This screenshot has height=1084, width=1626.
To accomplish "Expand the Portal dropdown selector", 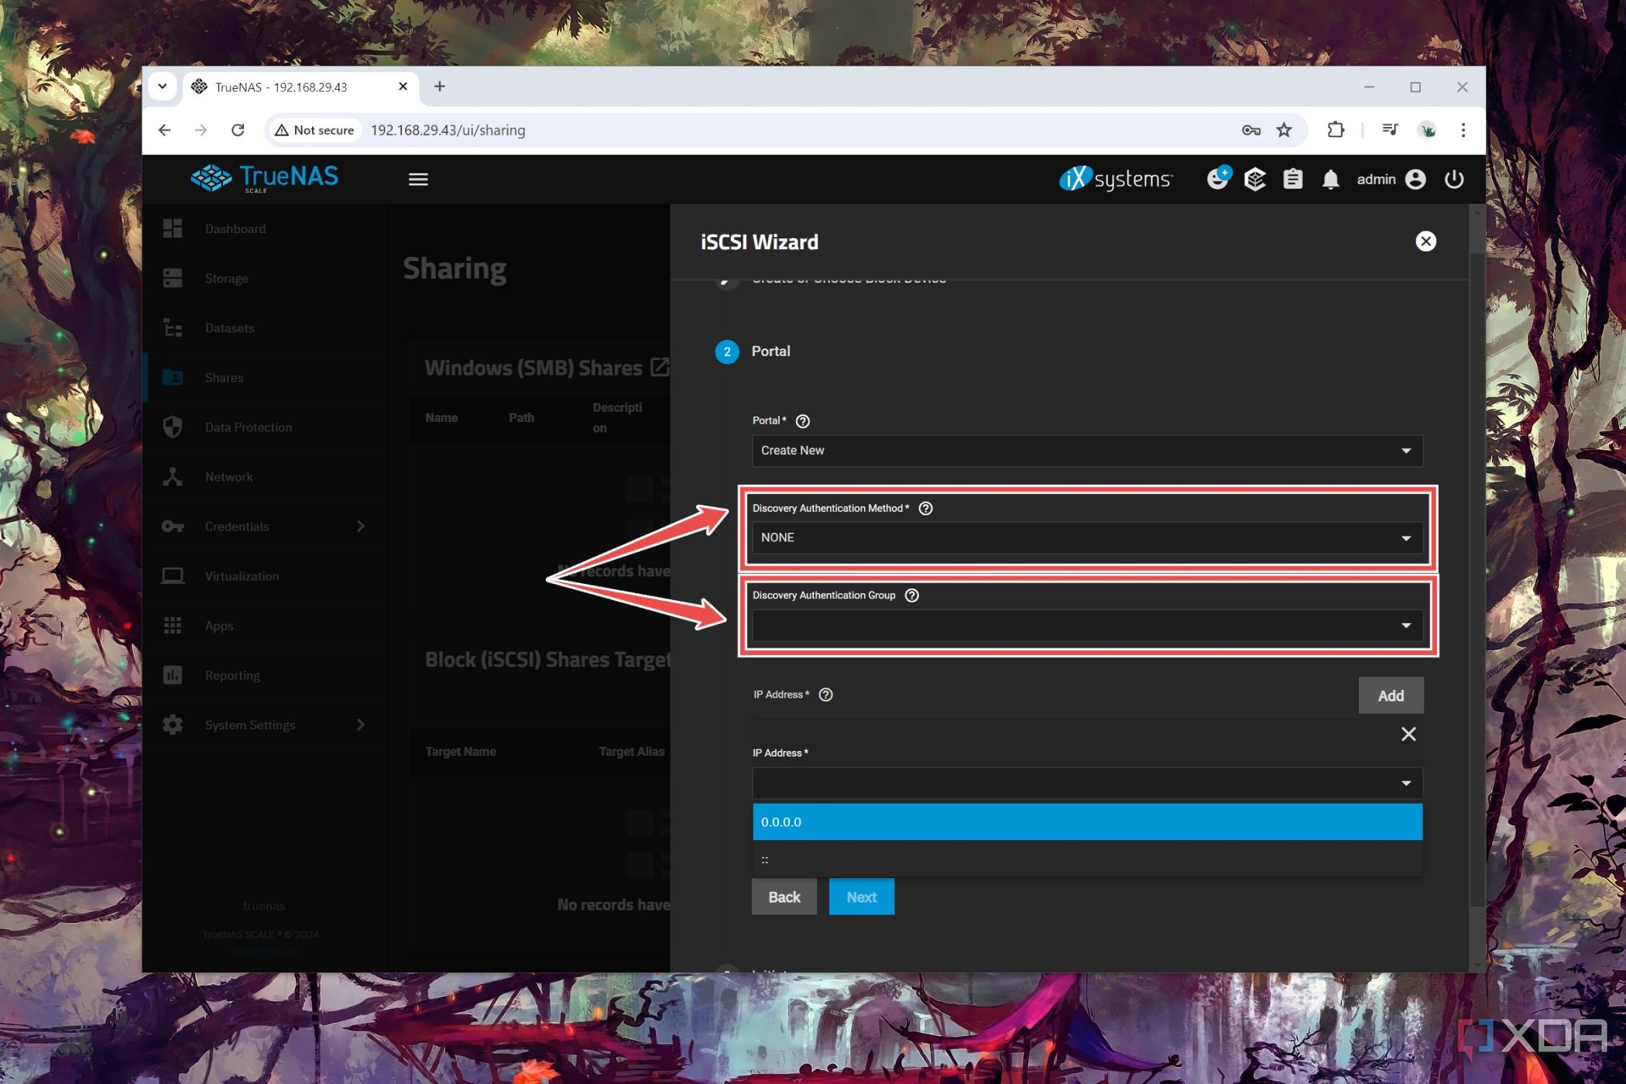I will coord(1406,450).
